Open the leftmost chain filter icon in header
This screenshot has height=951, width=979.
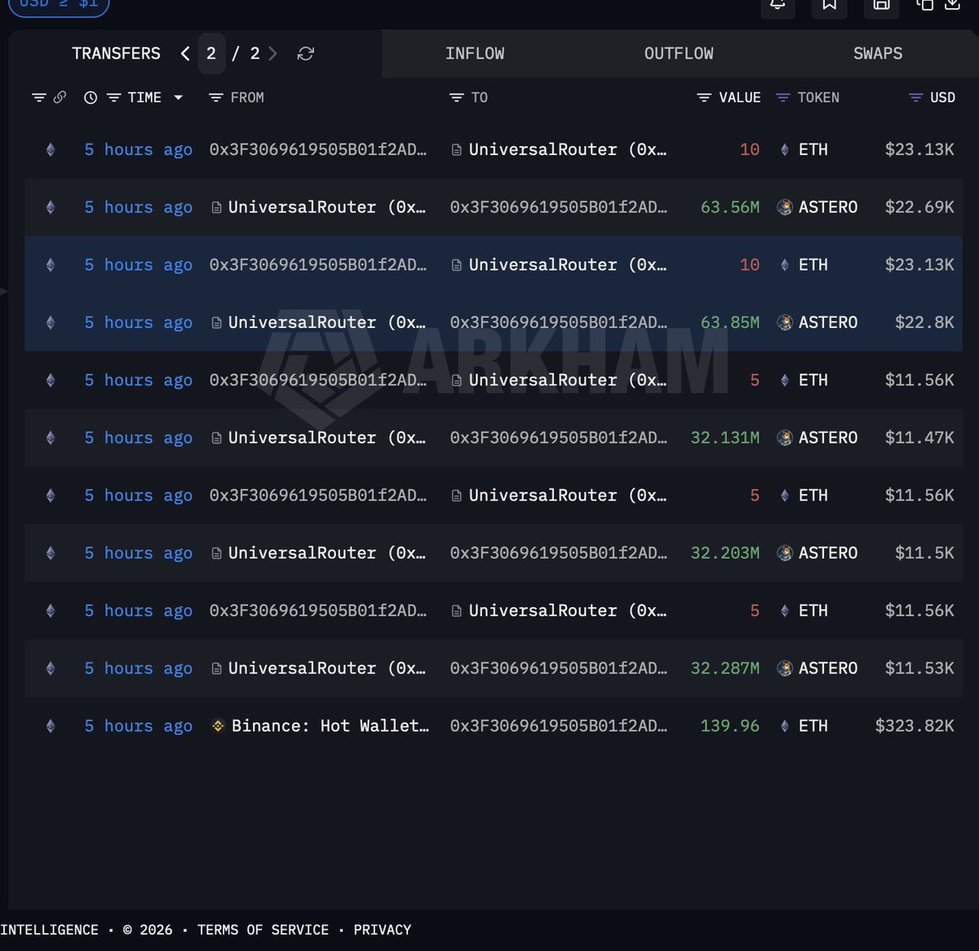pyautogui.click(x=38, y=98)
